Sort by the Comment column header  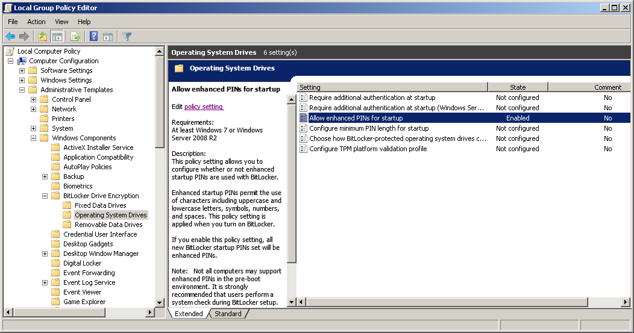[589, 87]
